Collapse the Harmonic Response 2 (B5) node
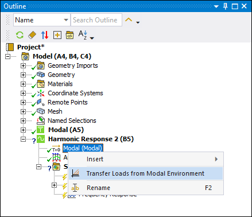The width and height of the screenshot is (252, 217). tap(23, 139)
